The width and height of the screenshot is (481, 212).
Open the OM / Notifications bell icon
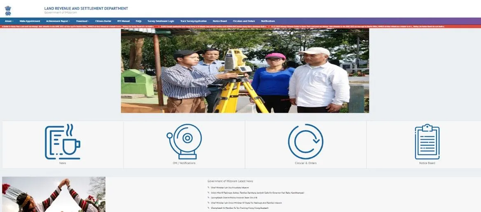point(184,142)
